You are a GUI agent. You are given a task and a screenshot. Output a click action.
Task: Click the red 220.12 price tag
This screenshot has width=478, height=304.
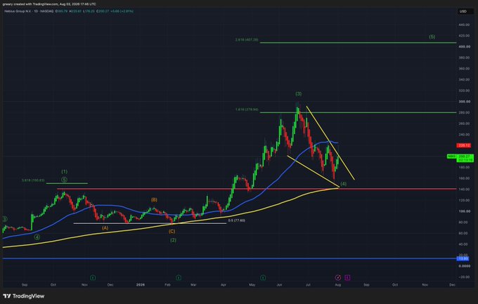[x=465, y=145]
